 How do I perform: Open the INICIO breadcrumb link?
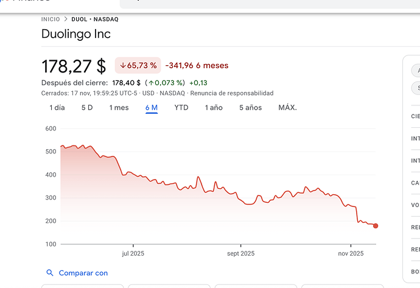point(51,19)
